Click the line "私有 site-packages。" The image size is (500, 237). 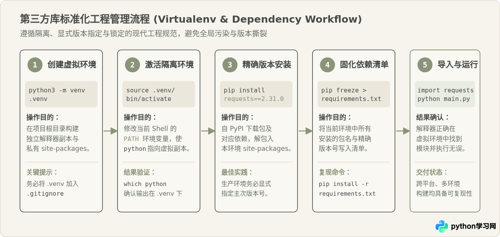59,149
